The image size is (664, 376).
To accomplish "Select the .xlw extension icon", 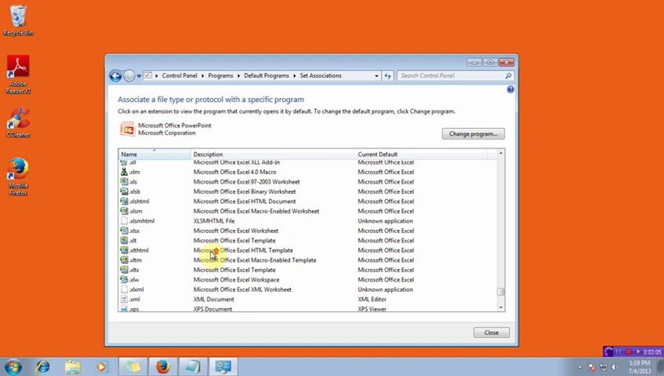I will click(x=124, y=279).
